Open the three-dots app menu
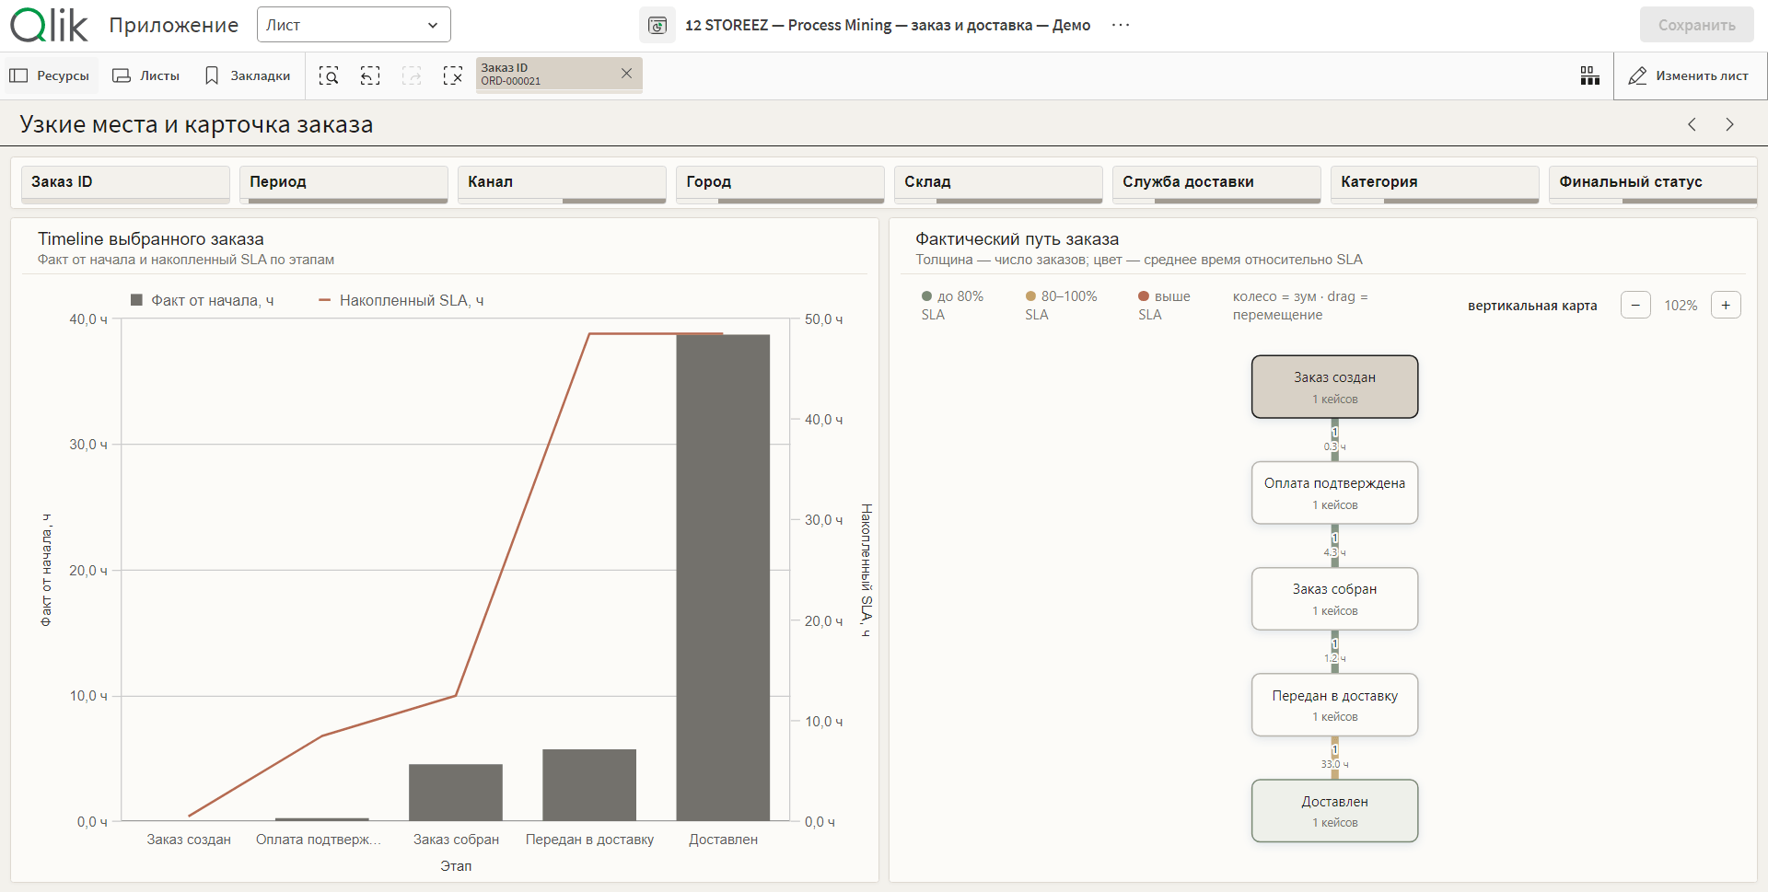Image resolution: width=1768 pixels, height=892 pixels. pos(1121,25)
